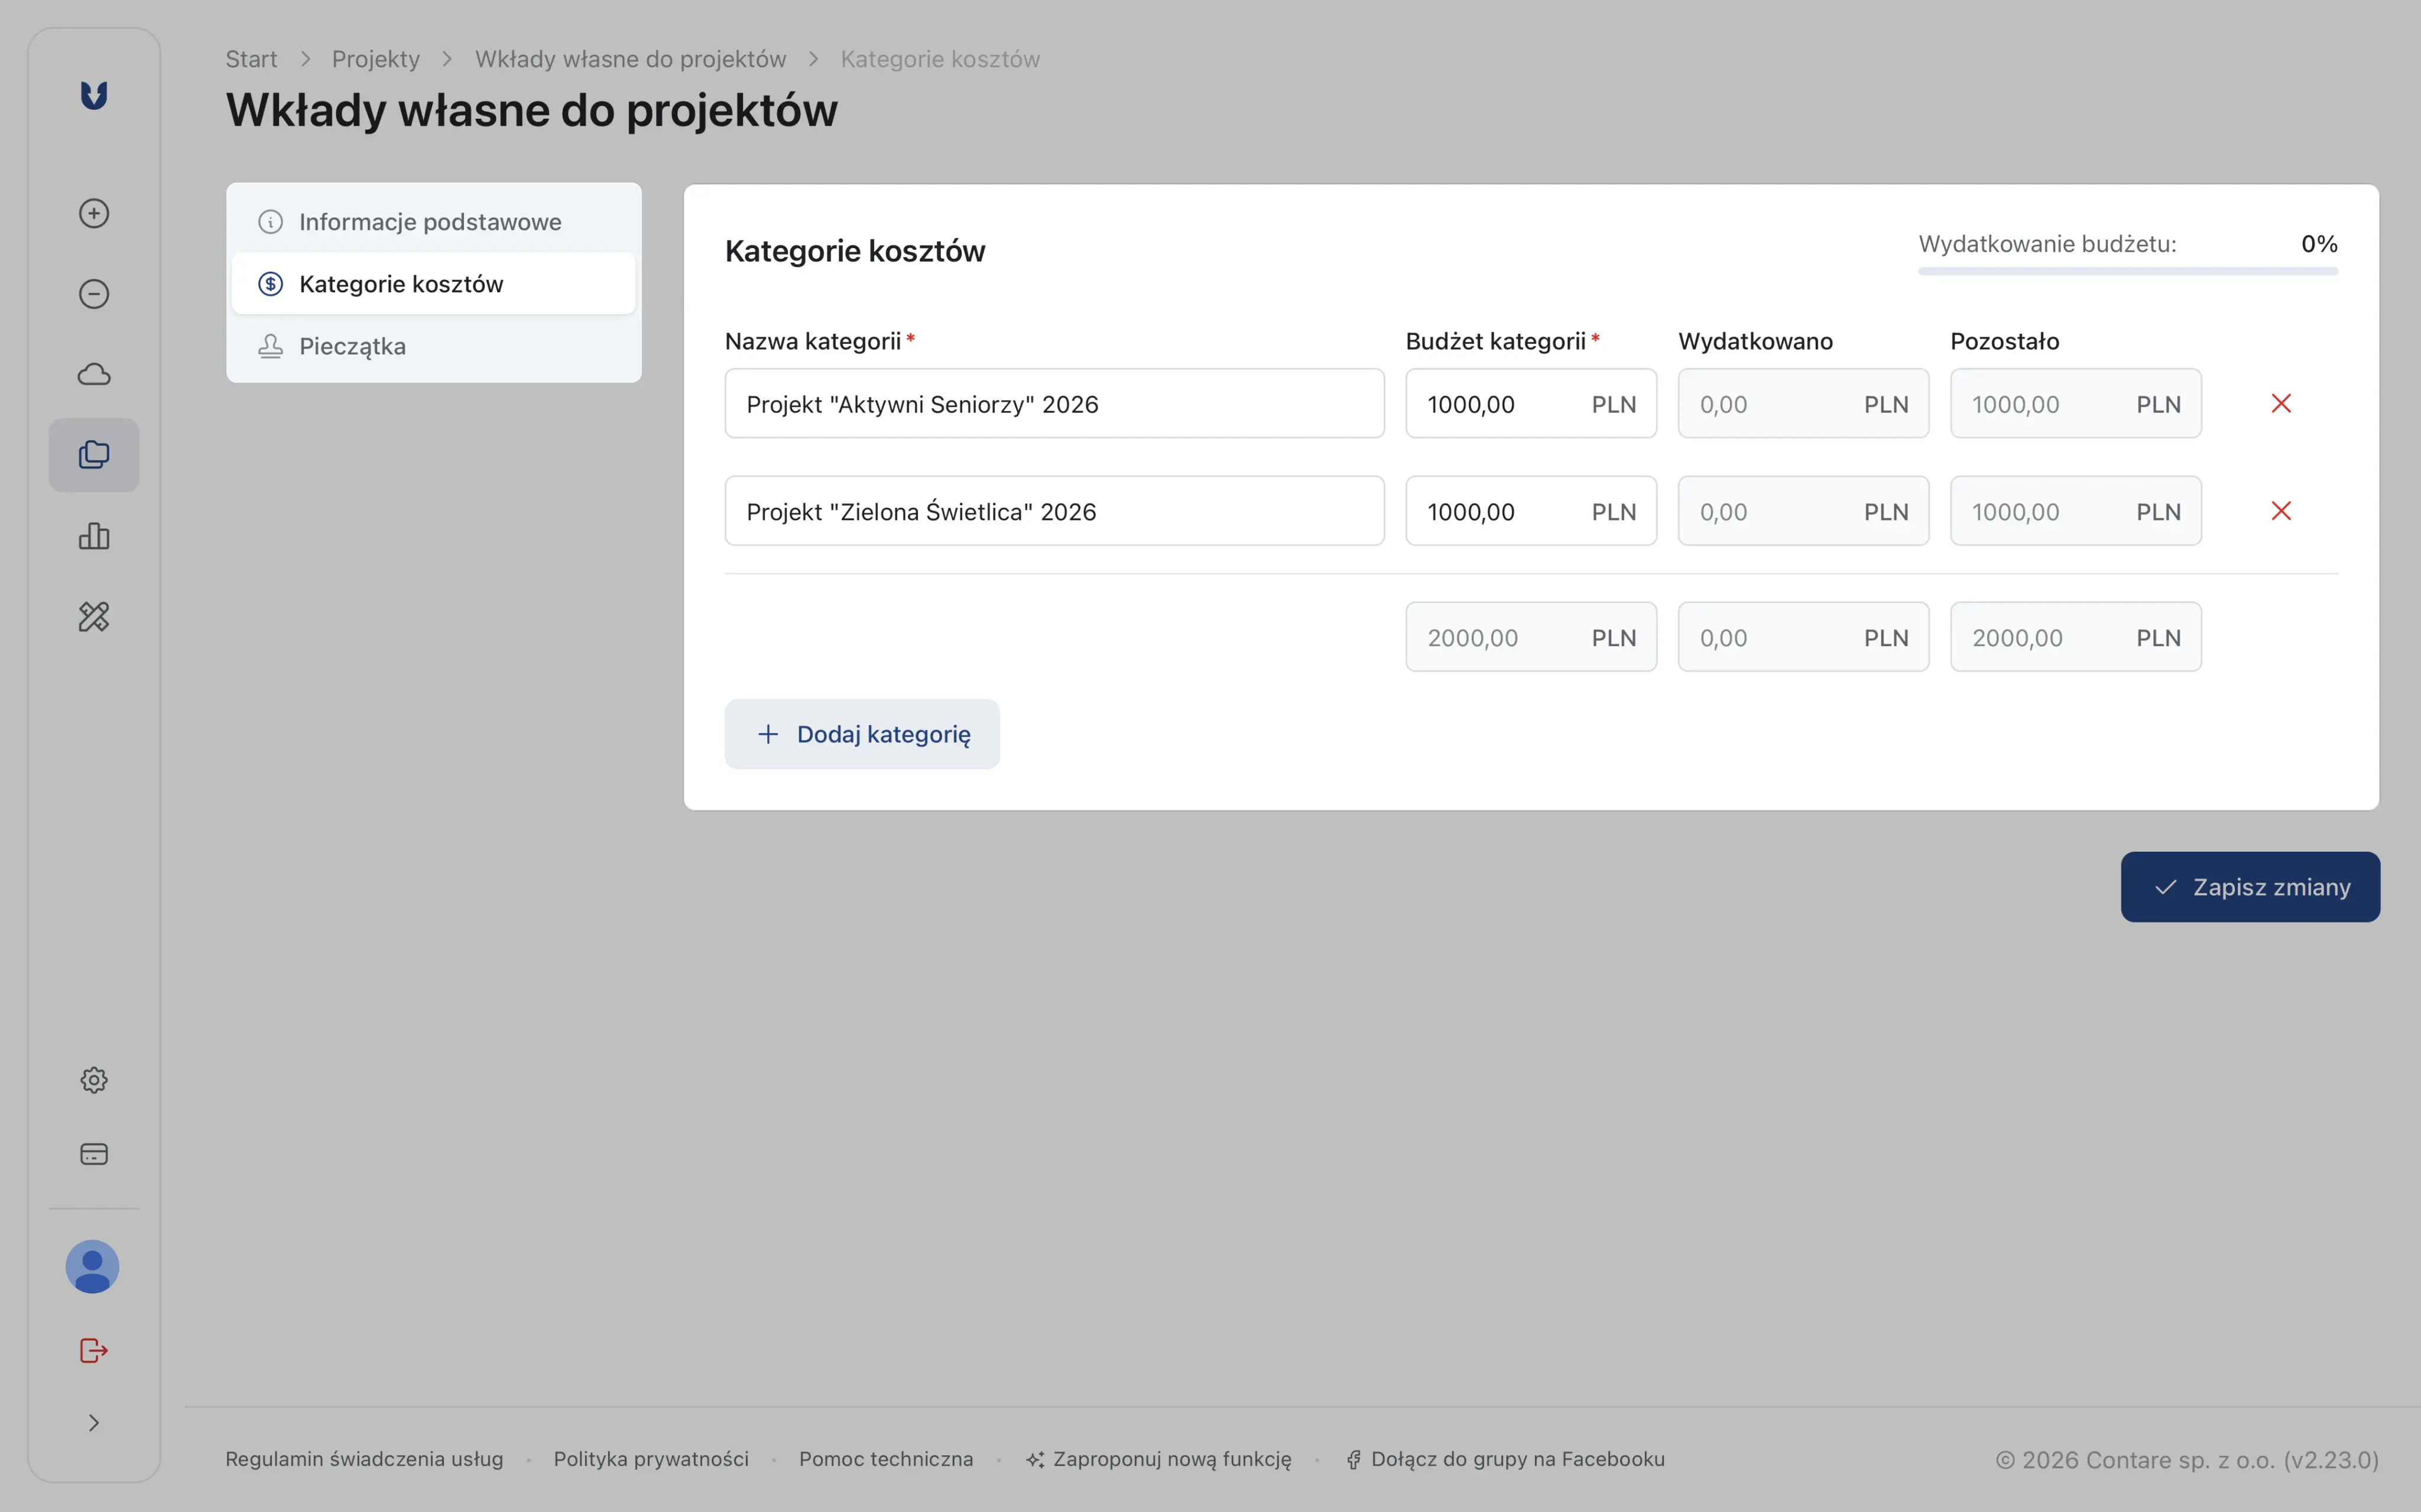Click the credit card billing icon
This screenshot has height=1512, width=2421.
point(94,1154)
